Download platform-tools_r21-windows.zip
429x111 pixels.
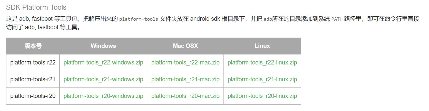coord(103,80)
